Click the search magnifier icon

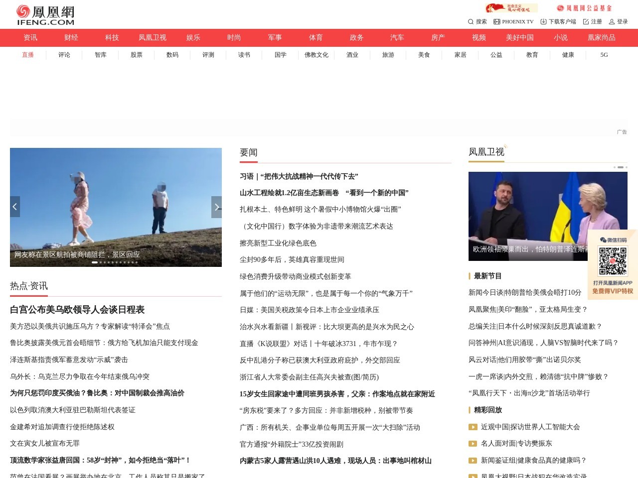471,21
